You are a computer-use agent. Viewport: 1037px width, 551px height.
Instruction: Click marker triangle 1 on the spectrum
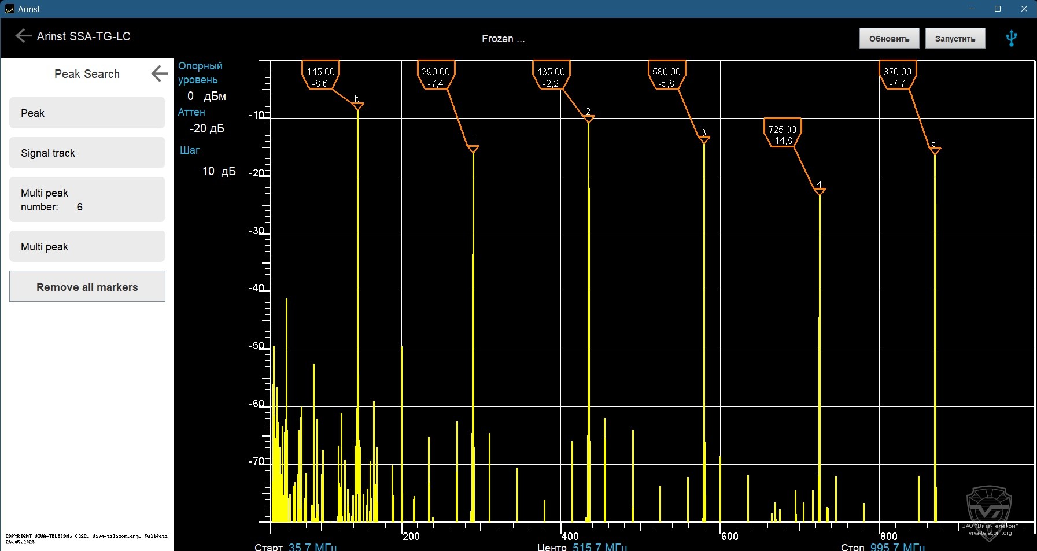[x=473, y=149]
